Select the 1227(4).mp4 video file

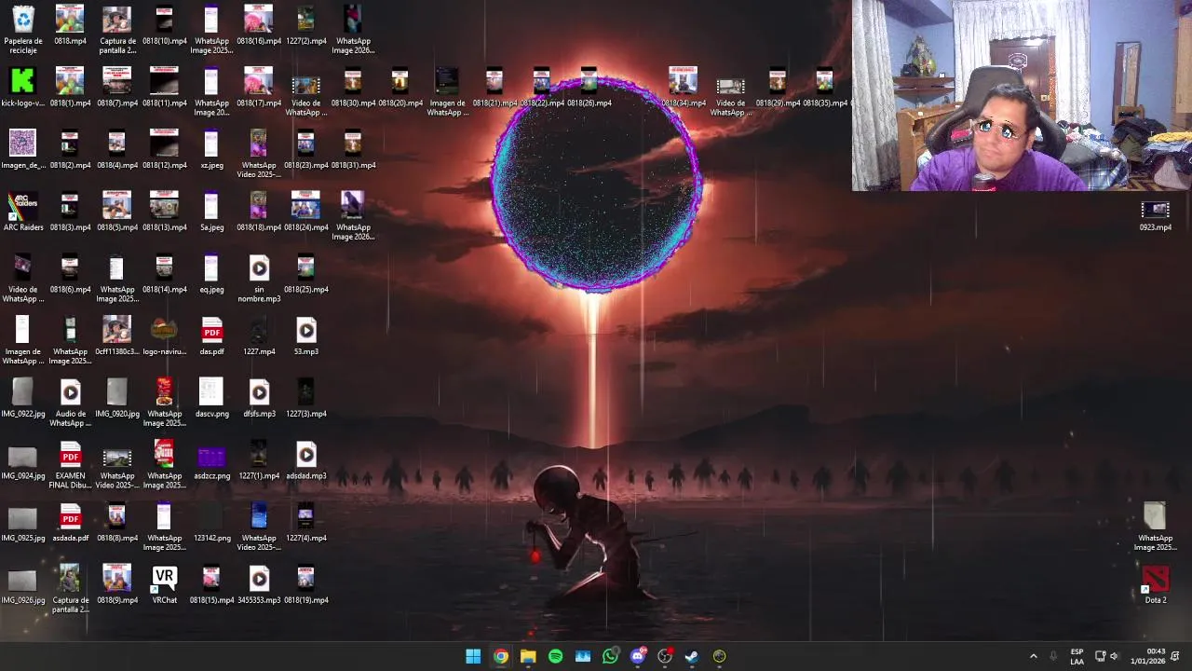pyautogui.click(x=306, y=522)
